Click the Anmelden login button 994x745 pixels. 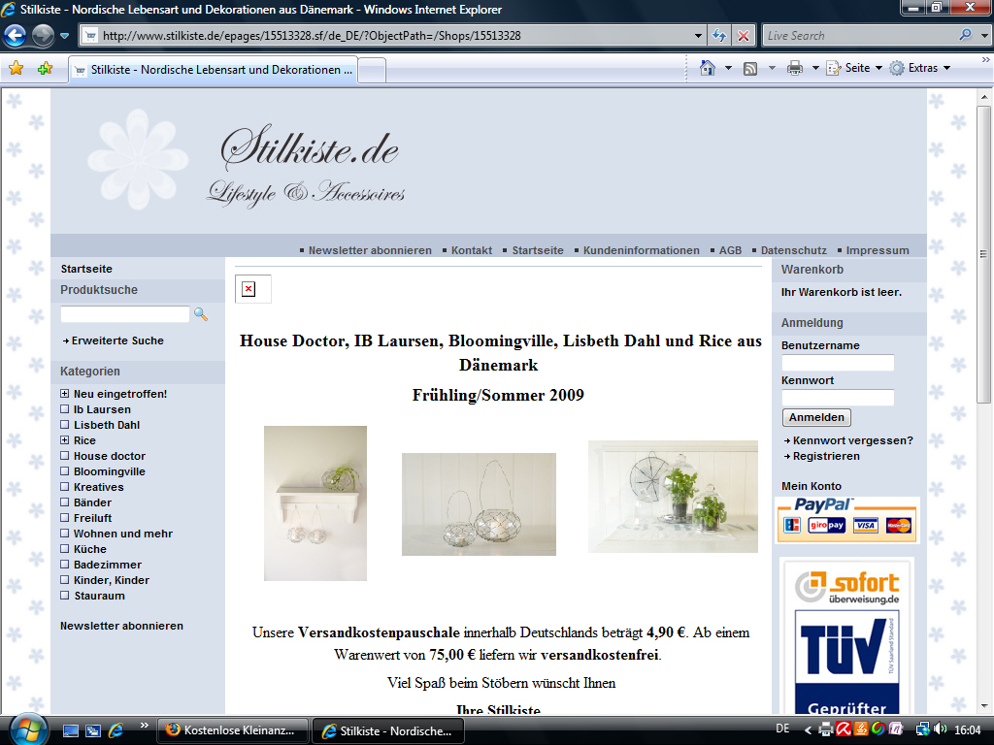(816, 417)
